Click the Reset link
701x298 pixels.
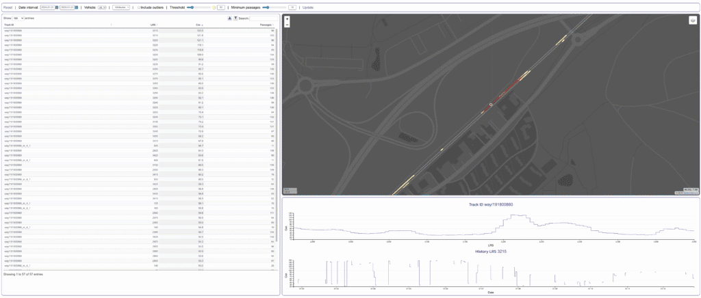[8, 7]
